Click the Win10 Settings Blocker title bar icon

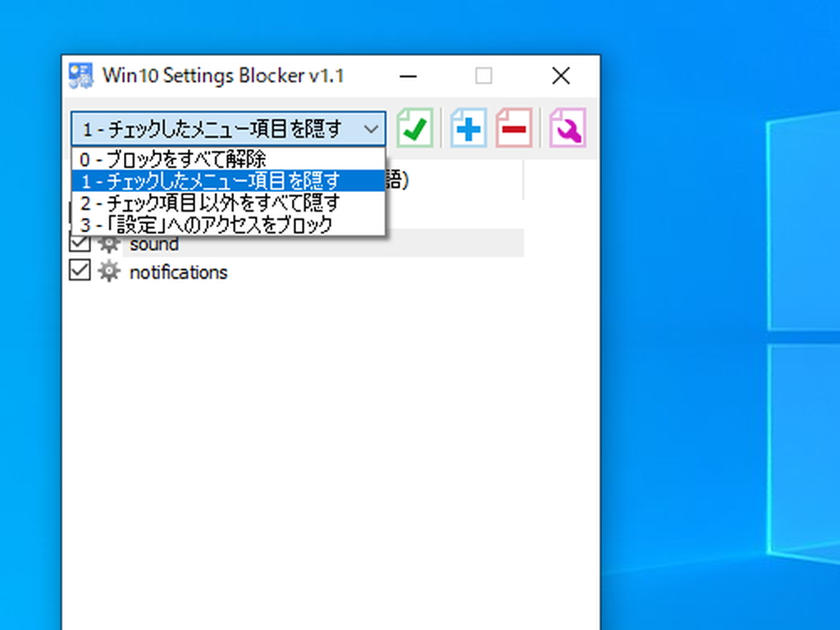coord(81,75)
